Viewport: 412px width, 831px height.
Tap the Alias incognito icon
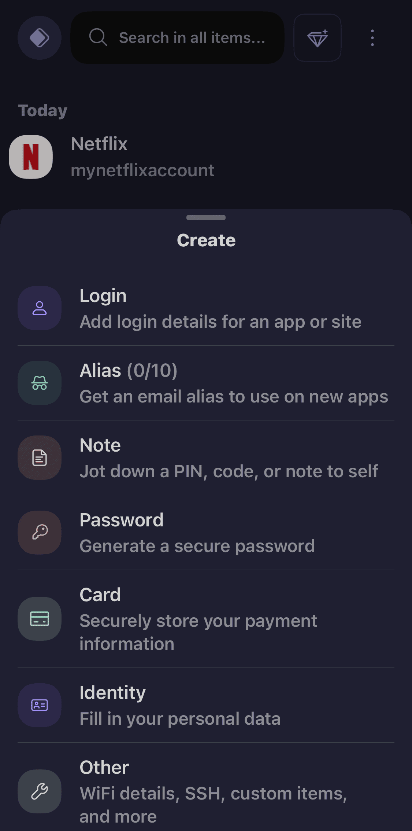40,383
